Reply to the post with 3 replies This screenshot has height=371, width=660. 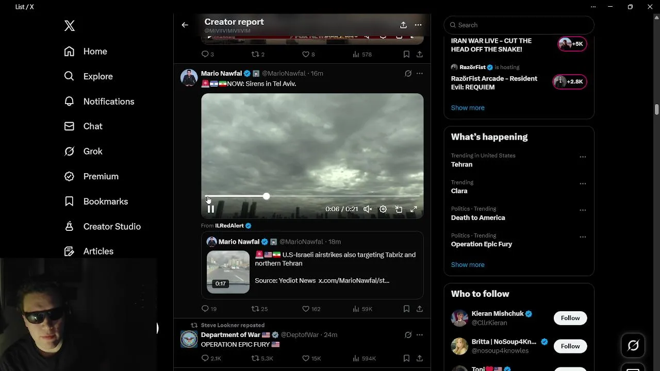[x=207, y=54]
